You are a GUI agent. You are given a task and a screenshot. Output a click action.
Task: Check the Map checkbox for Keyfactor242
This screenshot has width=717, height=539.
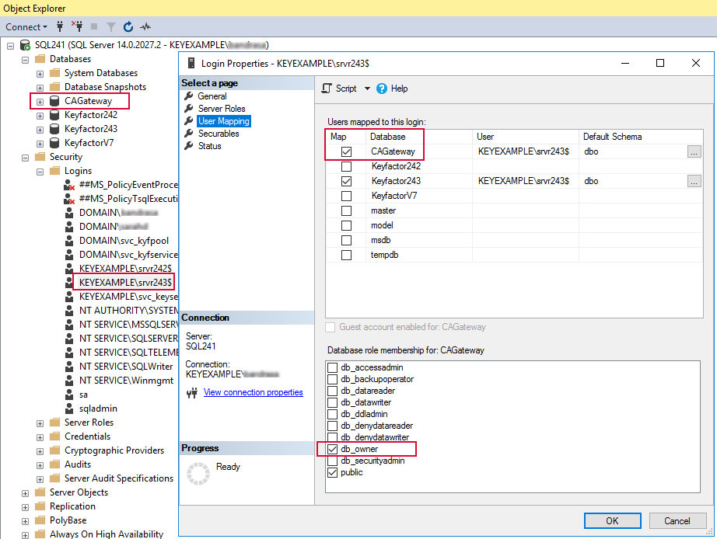tap(346, 167)
